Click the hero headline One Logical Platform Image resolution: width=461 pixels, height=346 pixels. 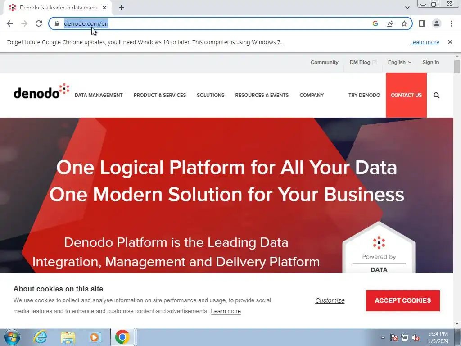(226, 168)
